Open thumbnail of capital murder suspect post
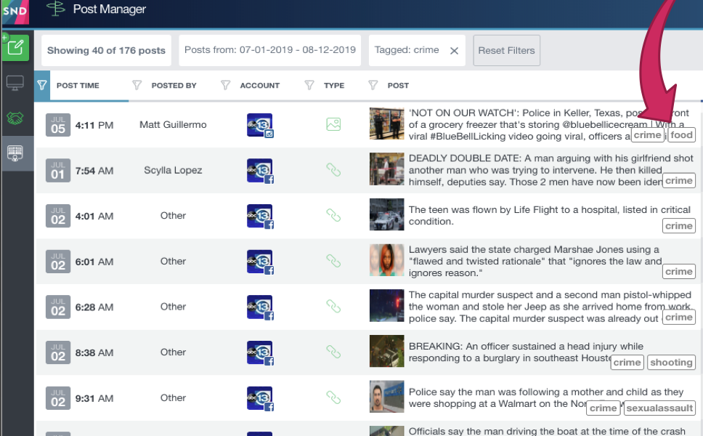This screenshot has width=703, height=436. click(x=386, y=305)
